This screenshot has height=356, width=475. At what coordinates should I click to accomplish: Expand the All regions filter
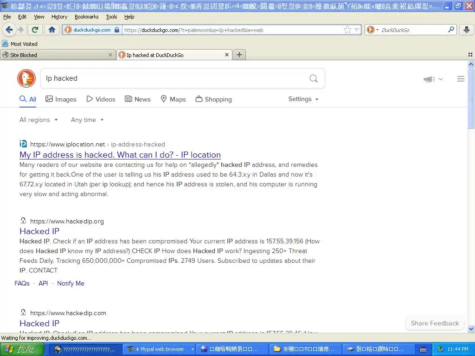(x=39, y=120)
